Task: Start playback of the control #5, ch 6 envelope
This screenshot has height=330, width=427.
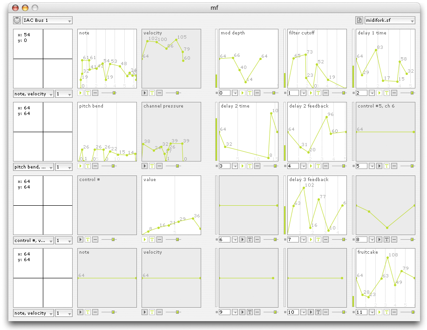Action: pyautogui.click(x=379, y=166)
